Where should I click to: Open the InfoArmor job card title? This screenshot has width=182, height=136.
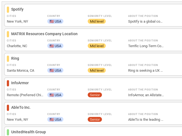pyautogui.click(x=20, y=83)
